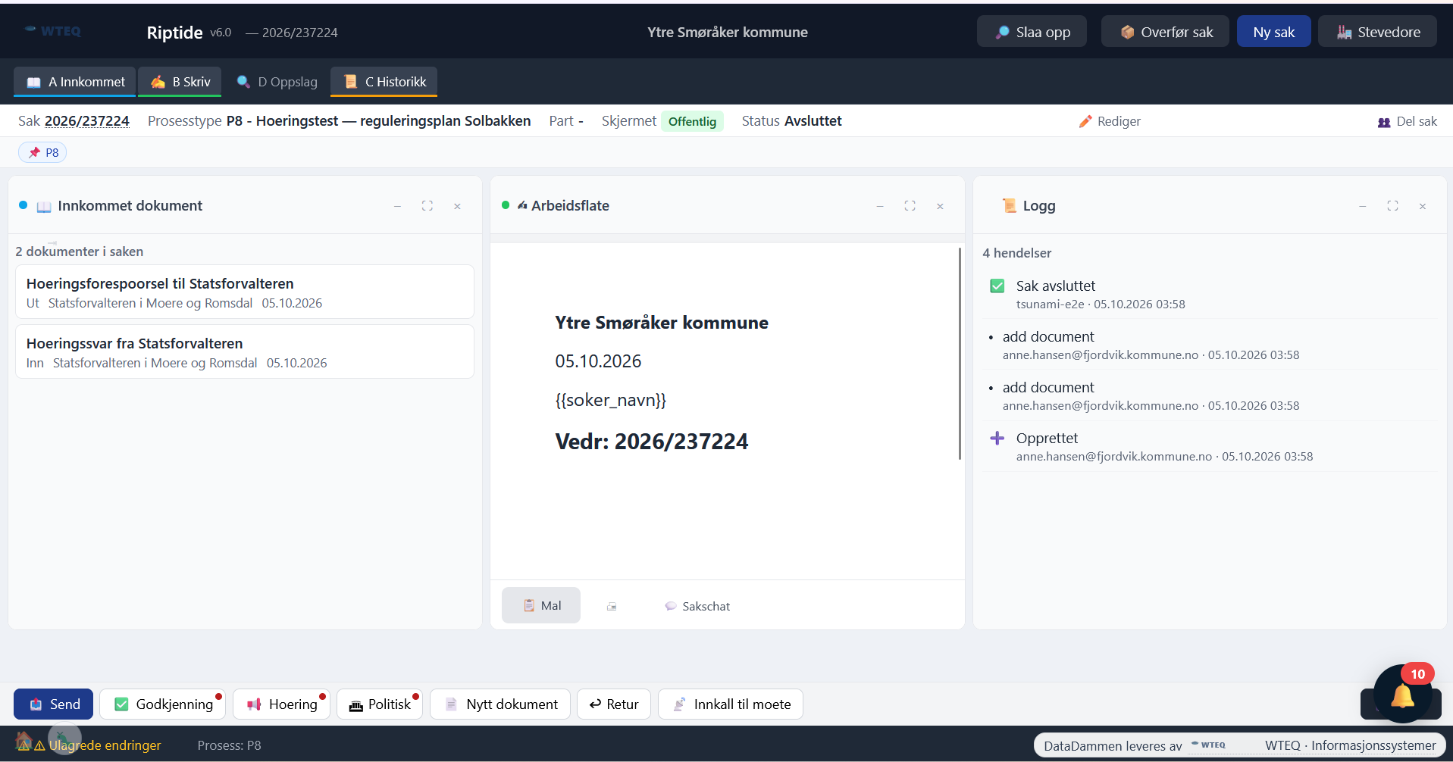This screenshot has height=762, width=1453.
Task: Open Godkjenning with checkbox icon
Action: 163,704
